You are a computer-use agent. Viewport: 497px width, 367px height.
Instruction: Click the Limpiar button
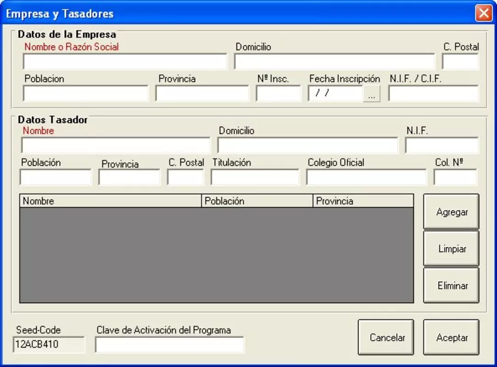(x=452, y=249)
